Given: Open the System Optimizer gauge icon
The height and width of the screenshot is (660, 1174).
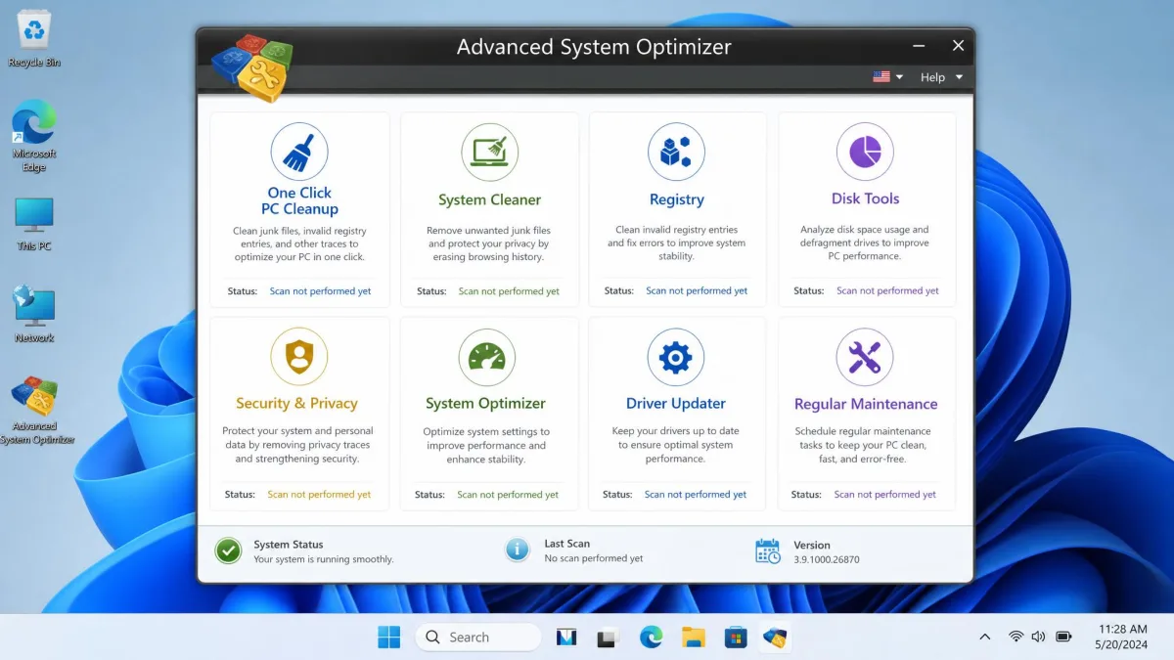Looking at the screenshot, I should coord(486,357).
